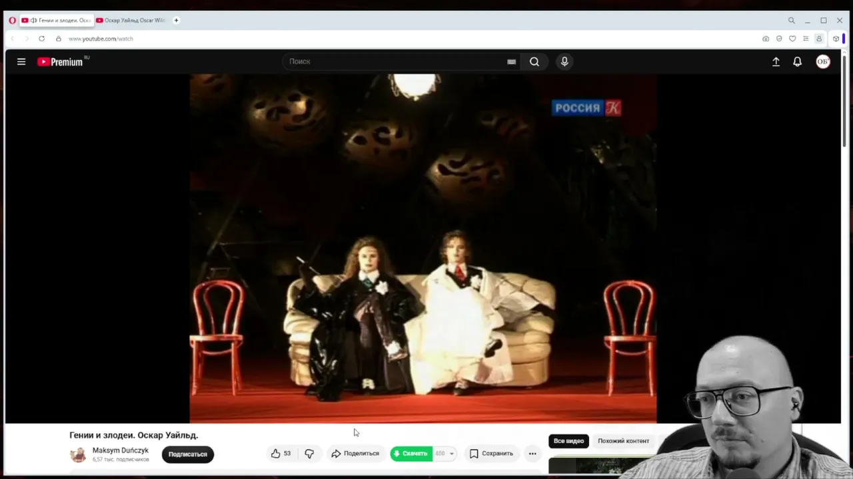Open Opera easy setup menu icon

coord(806,39)
